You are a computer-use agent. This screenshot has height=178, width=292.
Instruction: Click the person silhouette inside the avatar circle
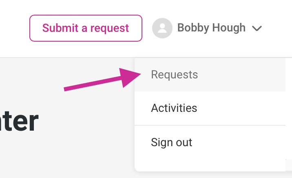point(162,28)
